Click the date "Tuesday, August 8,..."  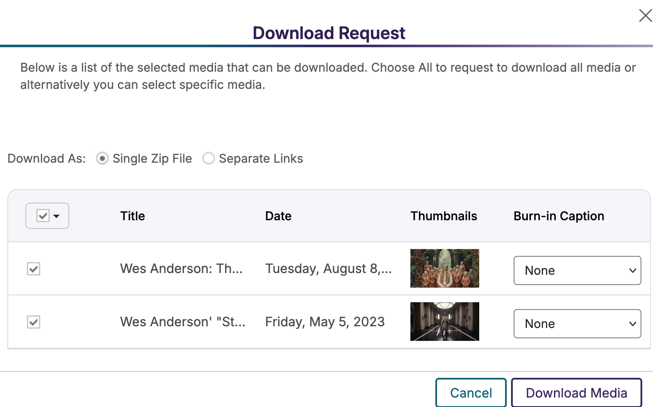click(329, 269)
